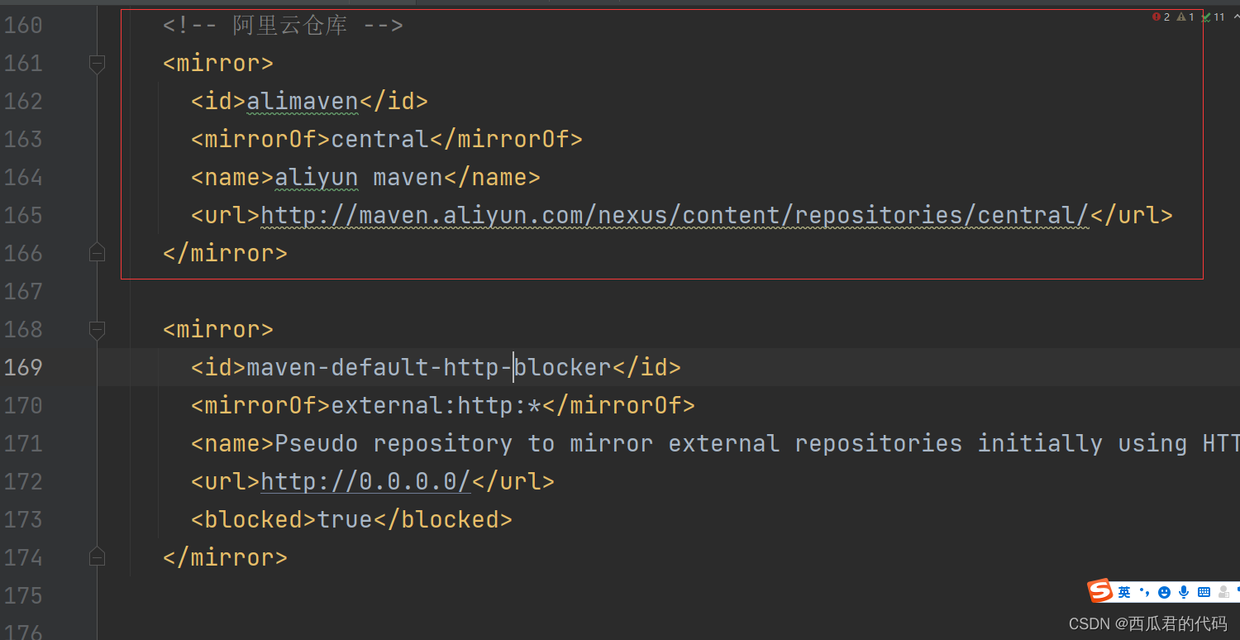
Task: Click the yellow warning triangle indicator
Action: coord(1181,17)
